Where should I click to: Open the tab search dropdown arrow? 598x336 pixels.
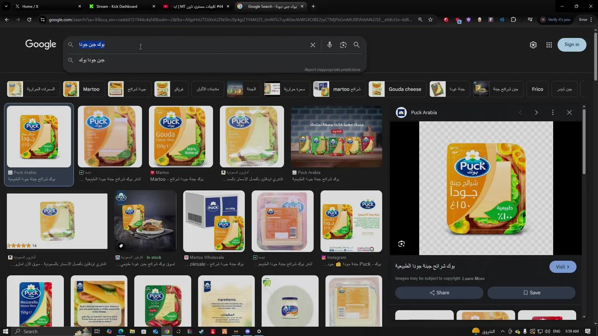point(6,7)
